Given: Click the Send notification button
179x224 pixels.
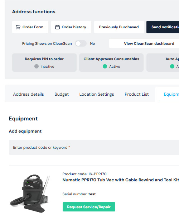Looking at the screenshot, I should [x=163, y=27].
